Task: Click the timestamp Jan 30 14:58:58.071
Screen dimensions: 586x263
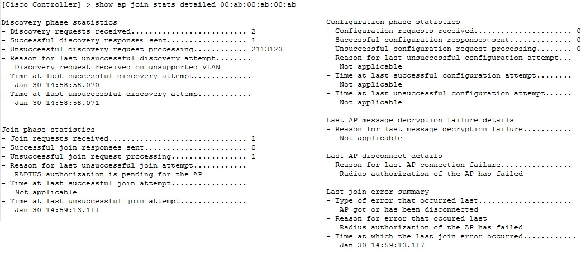Action: [57, 103]
